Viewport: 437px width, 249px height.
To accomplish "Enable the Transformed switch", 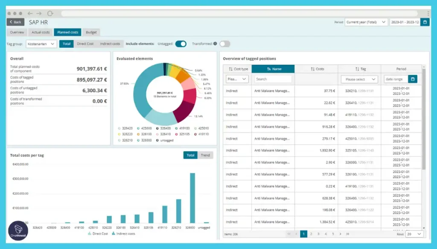I will (224, 44).
